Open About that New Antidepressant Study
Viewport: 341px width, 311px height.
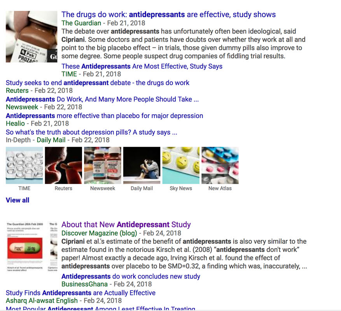[x=126, y=225]
